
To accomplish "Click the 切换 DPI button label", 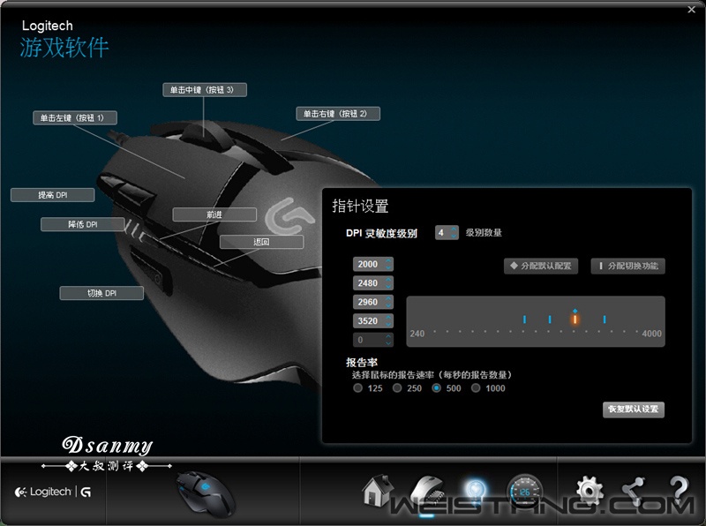I will click(101, 293).
